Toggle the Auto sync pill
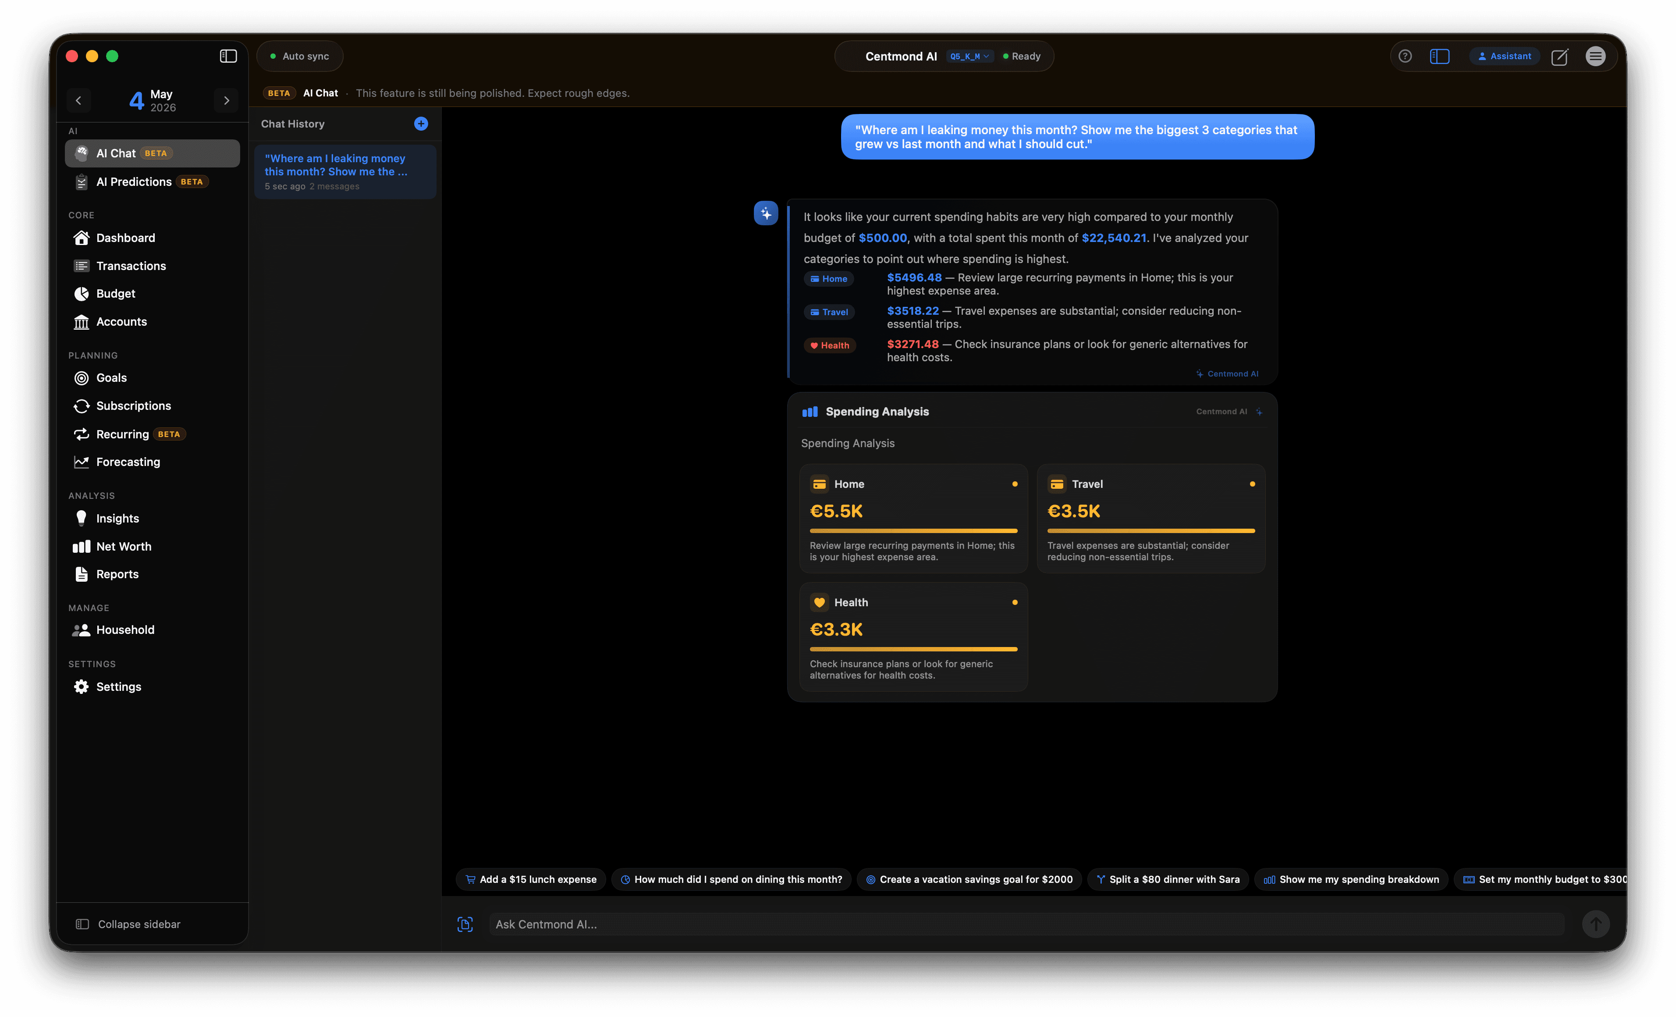 click(300, 57)
